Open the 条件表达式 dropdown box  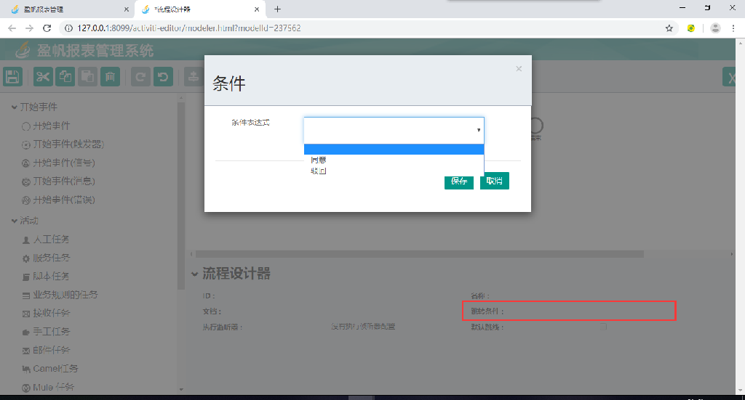tap(394, 130)
